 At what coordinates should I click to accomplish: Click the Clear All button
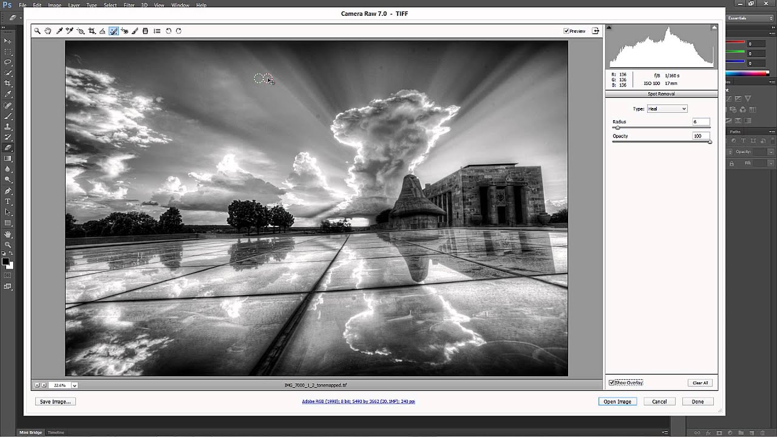(x=700, y=383)
